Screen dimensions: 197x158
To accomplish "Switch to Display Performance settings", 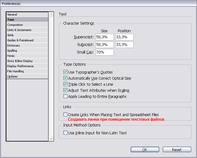I will [27, 66].
